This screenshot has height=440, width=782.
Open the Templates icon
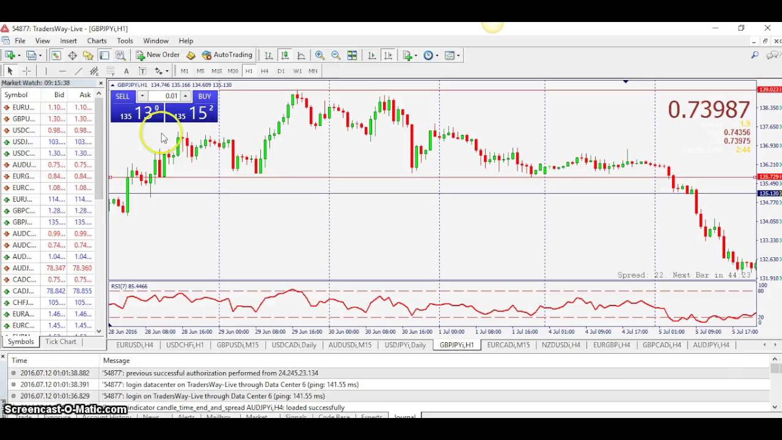click(450, 55)
